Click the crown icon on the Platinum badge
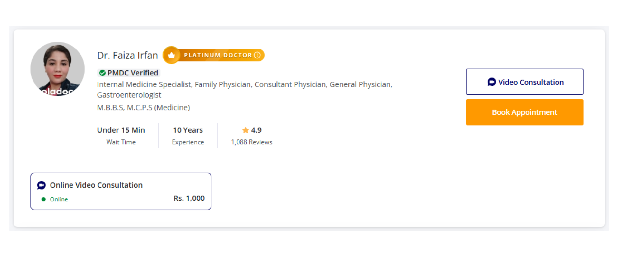Image resolution: width=618 pixels, height=257 pixels. [171, 55]
